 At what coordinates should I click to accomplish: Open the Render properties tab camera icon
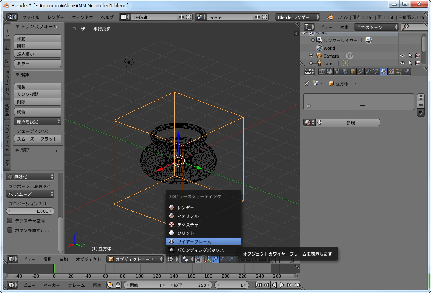coord(322,72)
